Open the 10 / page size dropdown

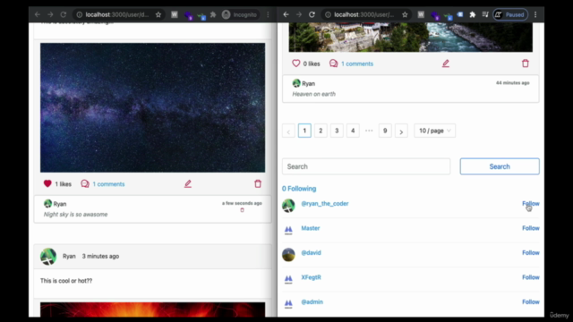[434, 131]
